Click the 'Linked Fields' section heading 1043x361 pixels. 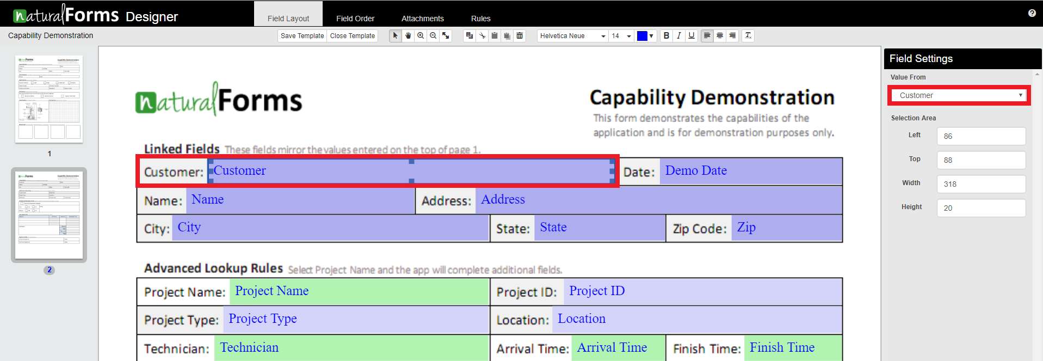click(x=182, y=149)
